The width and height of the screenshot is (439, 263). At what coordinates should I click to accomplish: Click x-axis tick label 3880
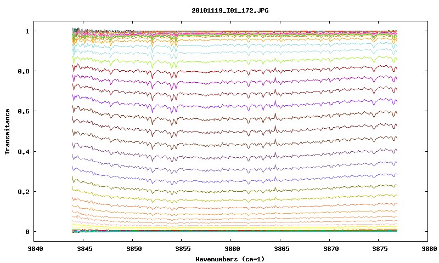[x=429, y=249]
